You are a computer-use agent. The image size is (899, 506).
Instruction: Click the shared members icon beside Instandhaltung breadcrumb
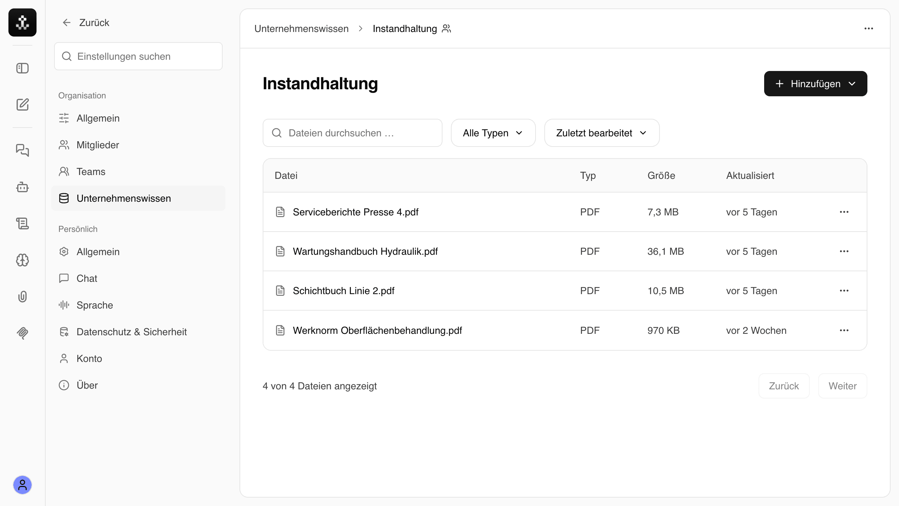point(446,28)
